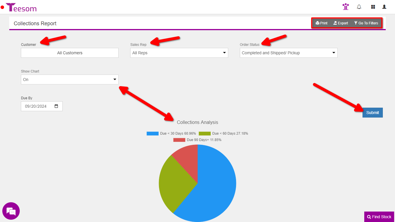Open the Show Chart dropdown
Viewport: 395px width, 222px height.
(x=70, y=80)
